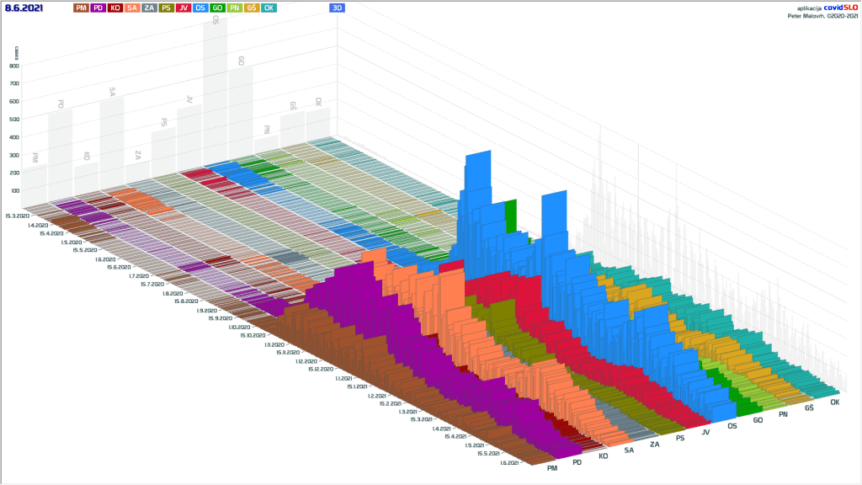The width and height of the screenshot is (862, 485).
Task: Click the red JV legend button
Action: (183, 8)
